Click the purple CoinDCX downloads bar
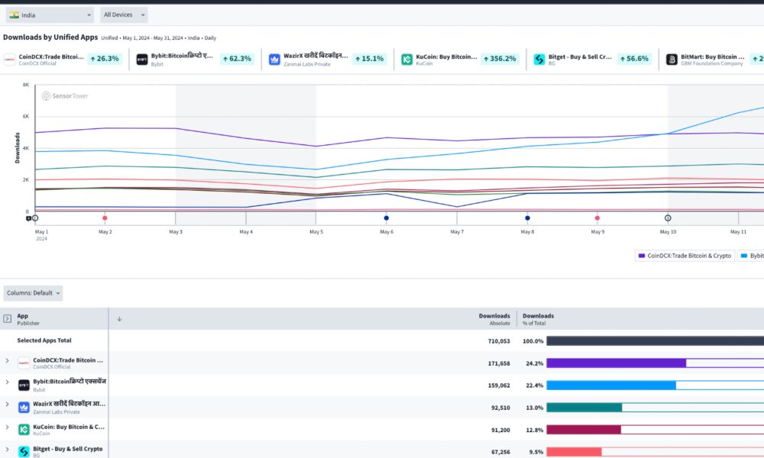 coord(616,363)
